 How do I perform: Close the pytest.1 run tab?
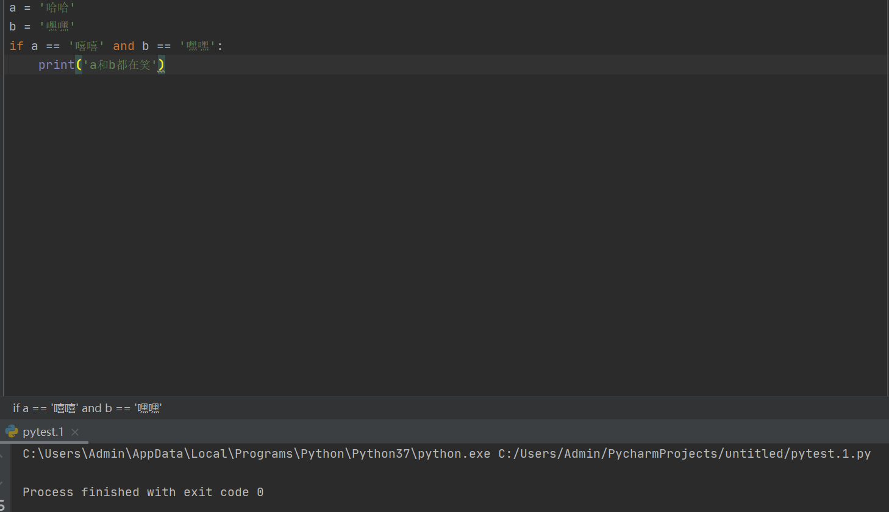tap(75, 432)
